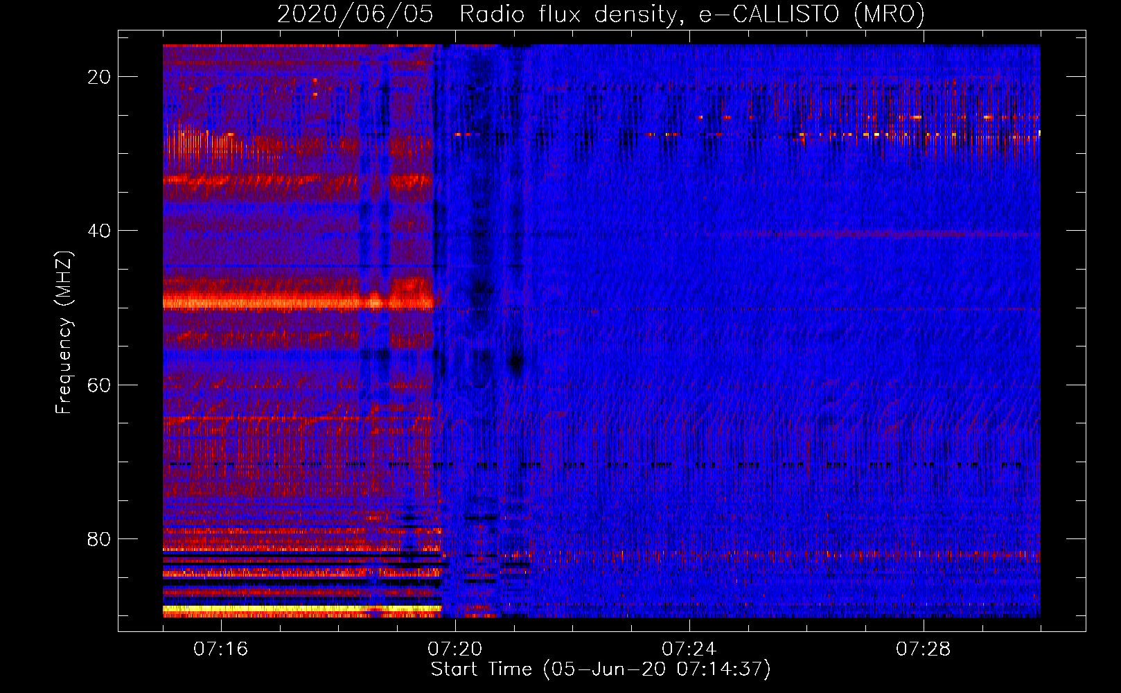
Task: Click the 07:28 time tick label
Action: [x=923, y=649]
